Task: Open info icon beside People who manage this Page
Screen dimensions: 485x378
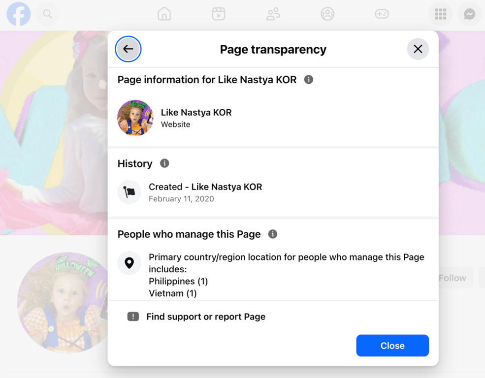Action: 272,234
